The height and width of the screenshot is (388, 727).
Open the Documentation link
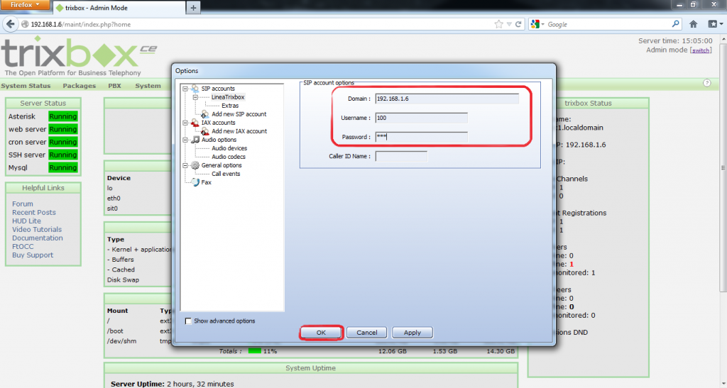click(x=37, y=238)
